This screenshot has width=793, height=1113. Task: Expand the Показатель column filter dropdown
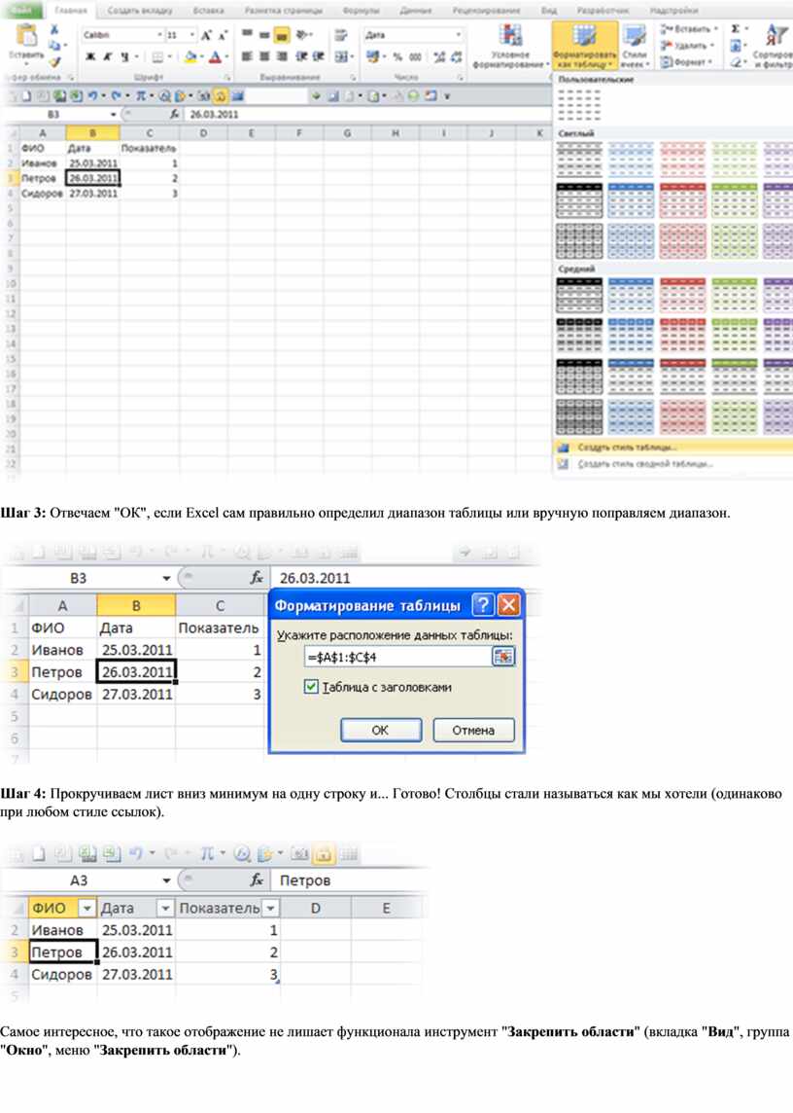271,908
